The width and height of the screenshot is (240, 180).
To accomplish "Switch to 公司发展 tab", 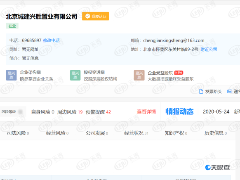I will click(97, 133).
